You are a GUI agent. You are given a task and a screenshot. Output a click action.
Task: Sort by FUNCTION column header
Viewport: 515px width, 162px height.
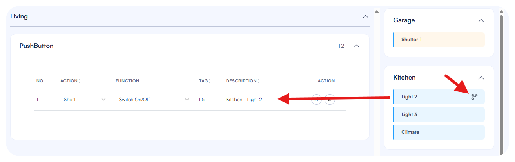[x=128, y=81]
